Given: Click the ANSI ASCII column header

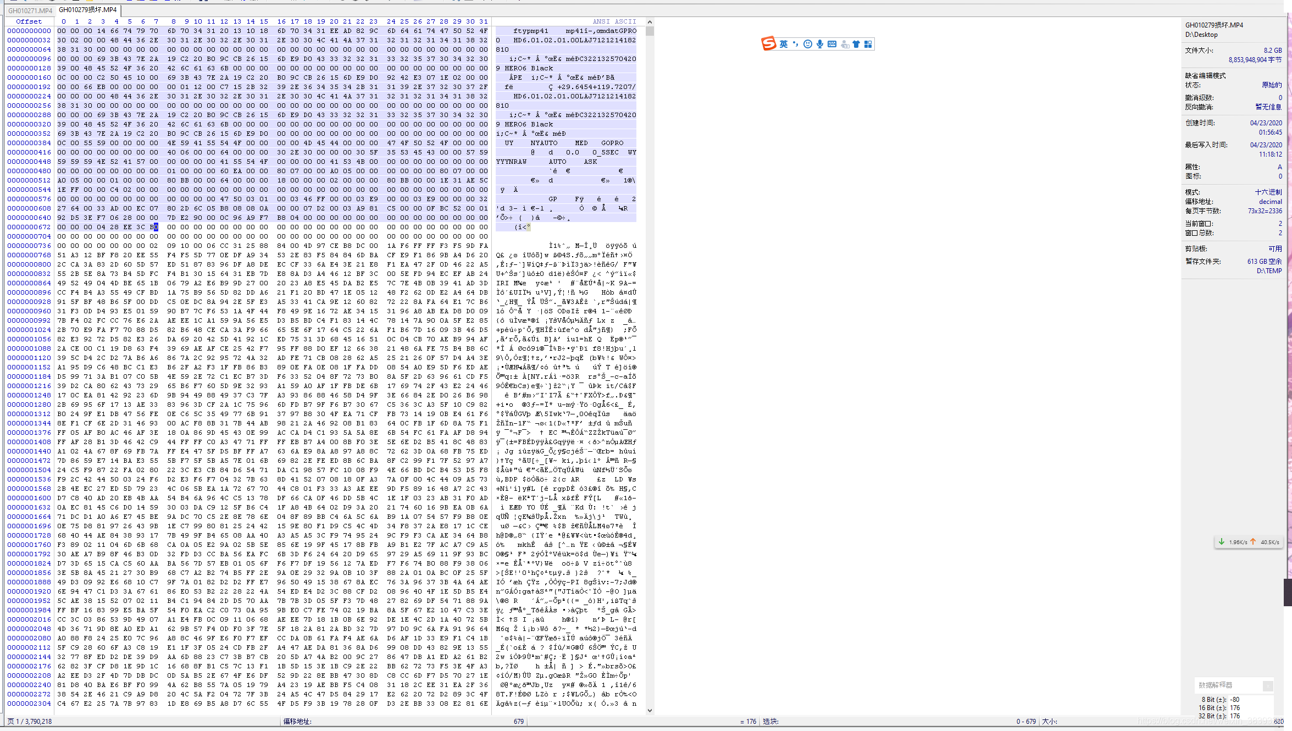Looking at the screenshot, I should pyautogui.click(x=614, y=21).
